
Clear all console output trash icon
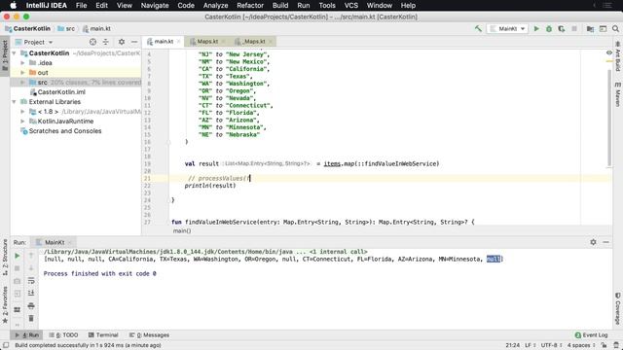pos(31,318)
